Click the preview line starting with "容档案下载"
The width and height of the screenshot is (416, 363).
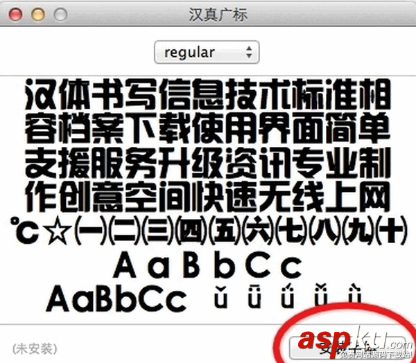point(208,128)
